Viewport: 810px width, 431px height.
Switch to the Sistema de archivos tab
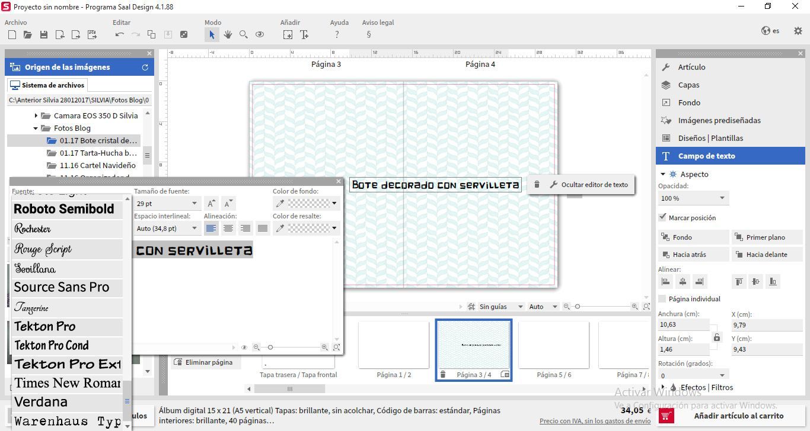47,85
